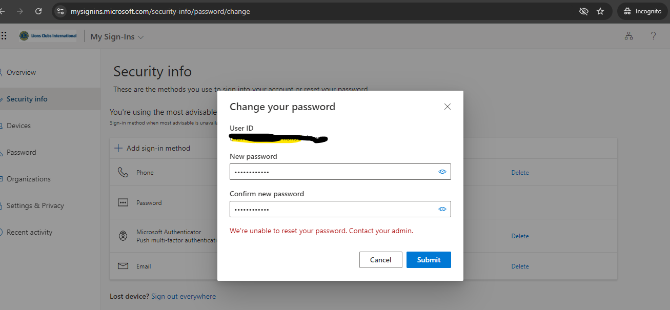Go to Settings & Privacy
Image resolution: width=670 pixels, height=310 pixels.
pyautogui.click(x=35, y=205)
